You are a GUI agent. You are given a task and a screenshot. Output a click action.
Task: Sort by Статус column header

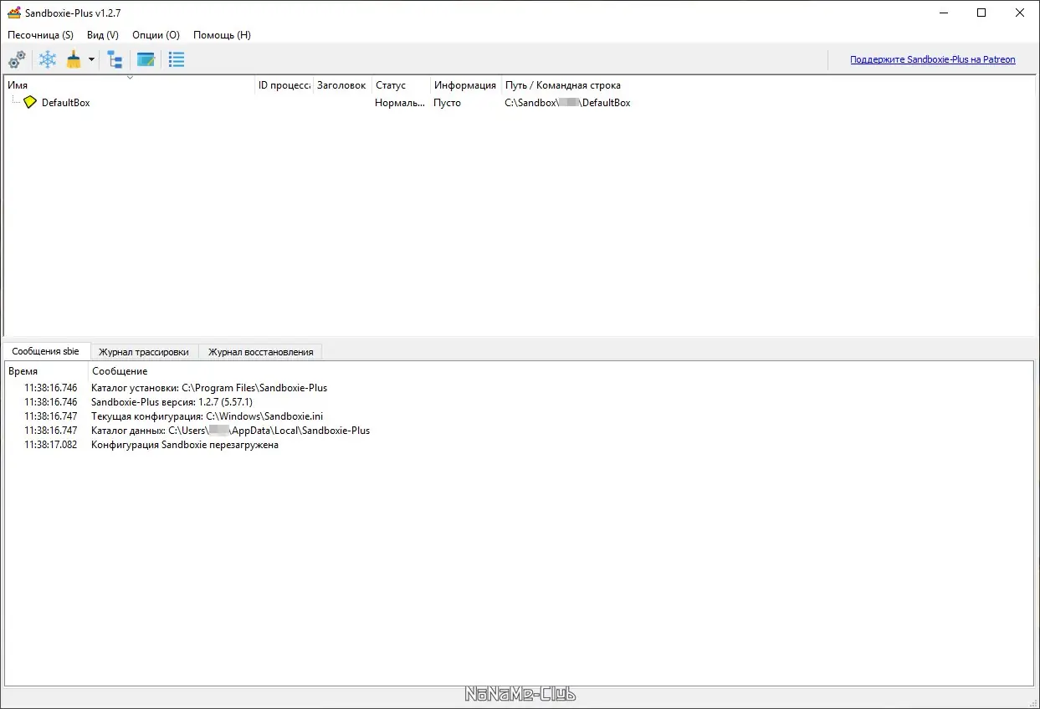coord(402,85)
